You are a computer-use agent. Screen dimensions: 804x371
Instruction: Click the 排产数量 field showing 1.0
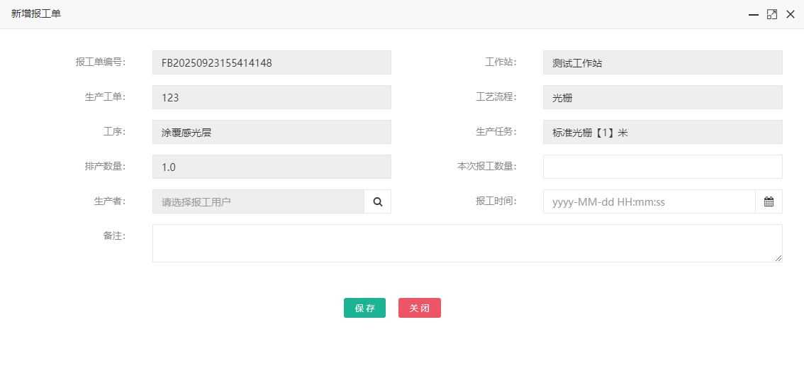pyautogui.click(x=272, y=167)
